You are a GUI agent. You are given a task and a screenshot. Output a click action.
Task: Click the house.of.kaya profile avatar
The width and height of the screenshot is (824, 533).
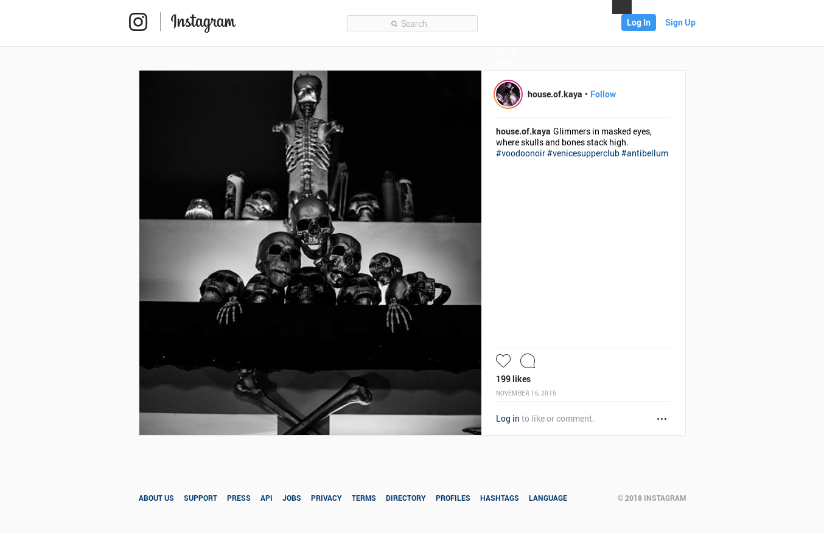[508, 94]
